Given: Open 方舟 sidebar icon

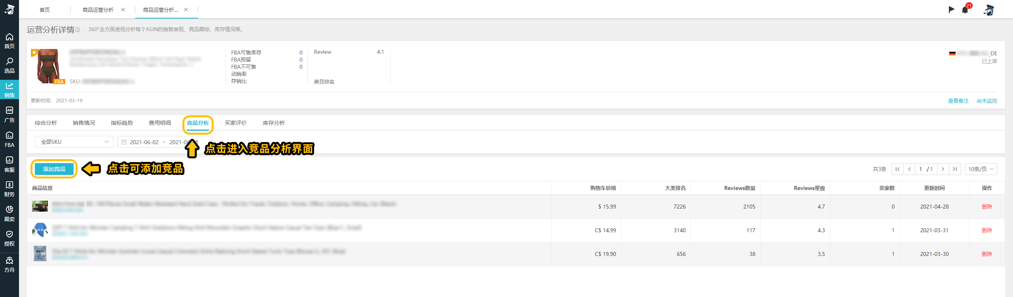Looking at the screenshot, I should point(9,264).
